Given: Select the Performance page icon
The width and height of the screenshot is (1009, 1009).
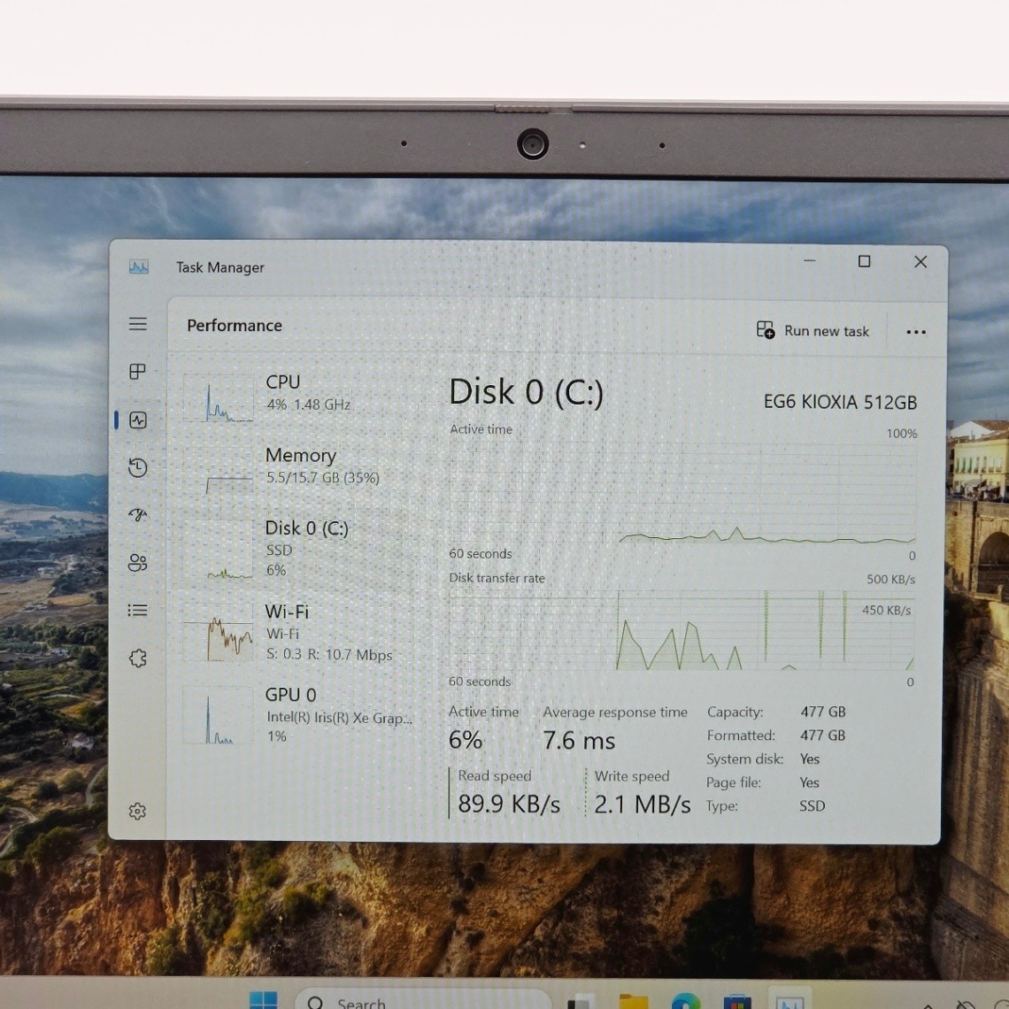Looking at the screenshot, I should [138, 420].
